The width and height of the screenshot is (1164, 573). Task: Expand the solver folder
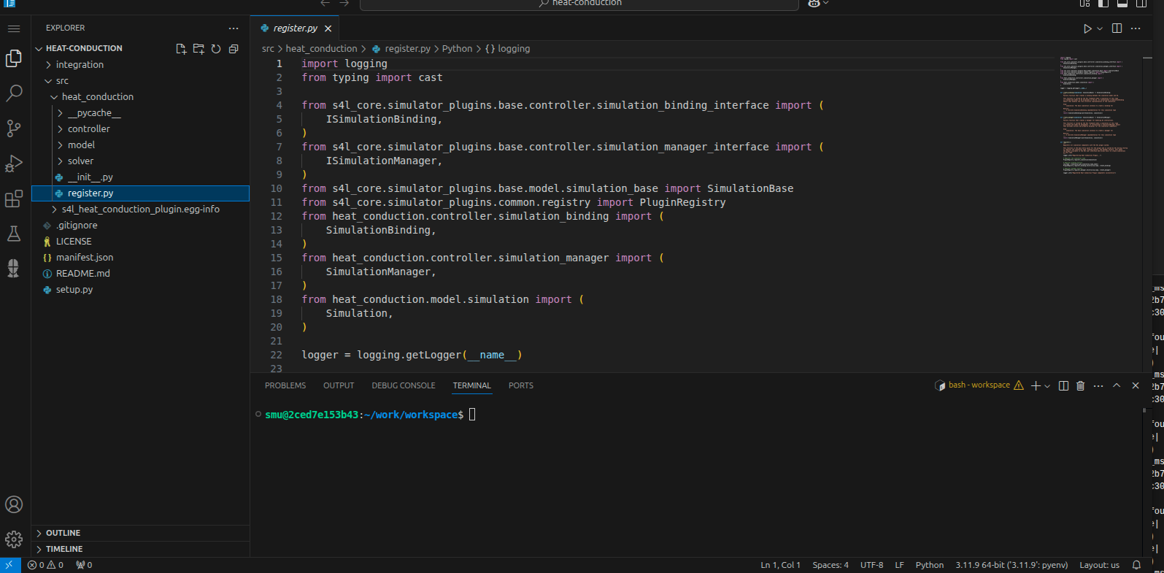pos(140,161)
